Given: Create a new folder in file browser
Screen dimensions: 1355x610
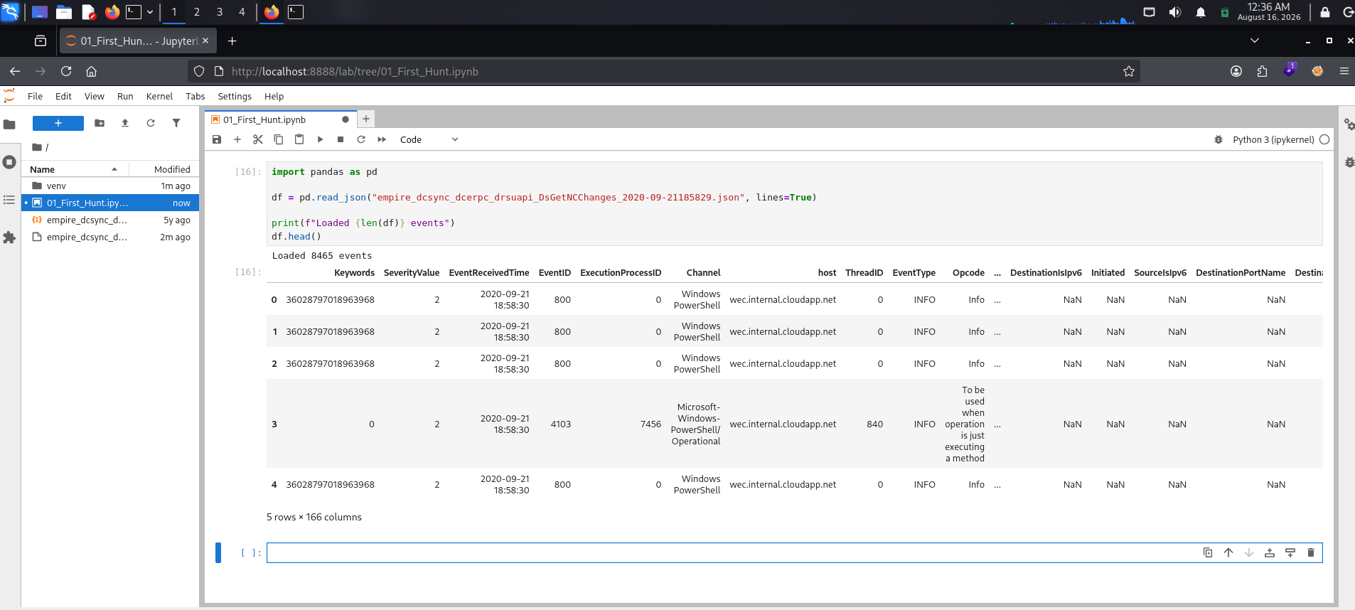Looking at the screenshot, I should (x=100, y=123).
